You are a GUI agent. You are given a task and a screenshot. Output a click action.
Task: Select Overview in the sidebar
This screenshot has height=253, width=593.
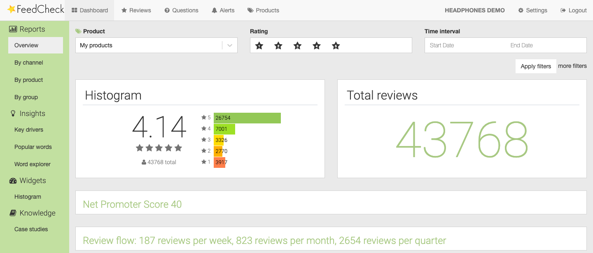pyautogui.click(x=35, y=45)
